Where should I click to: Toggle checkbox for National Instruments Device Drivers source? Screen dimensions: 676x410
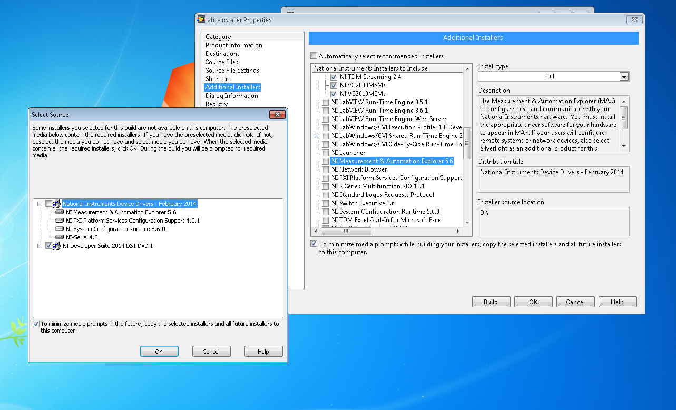pos(49,204)
